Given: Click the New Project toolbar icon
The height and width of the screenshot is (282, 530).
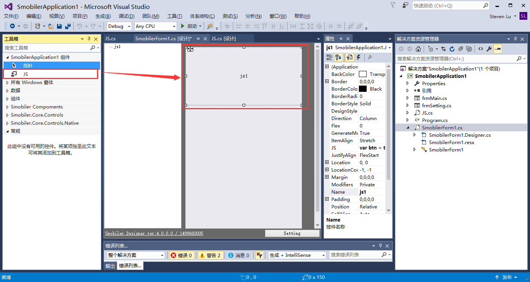Looking at the screenshot, I should (37, 26).
